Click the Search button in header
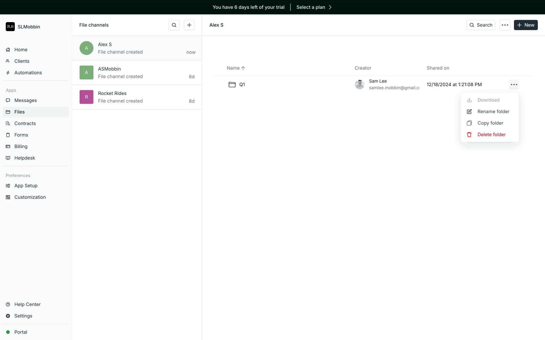The image size is (545, 340). click(481, 25)
